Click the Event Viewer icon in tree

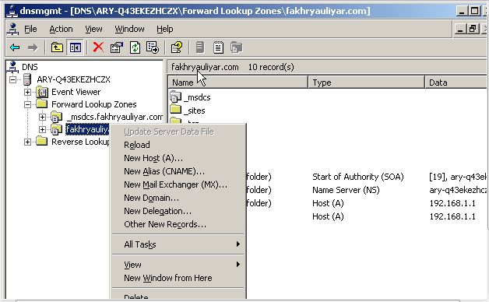[x=42, y=93]
